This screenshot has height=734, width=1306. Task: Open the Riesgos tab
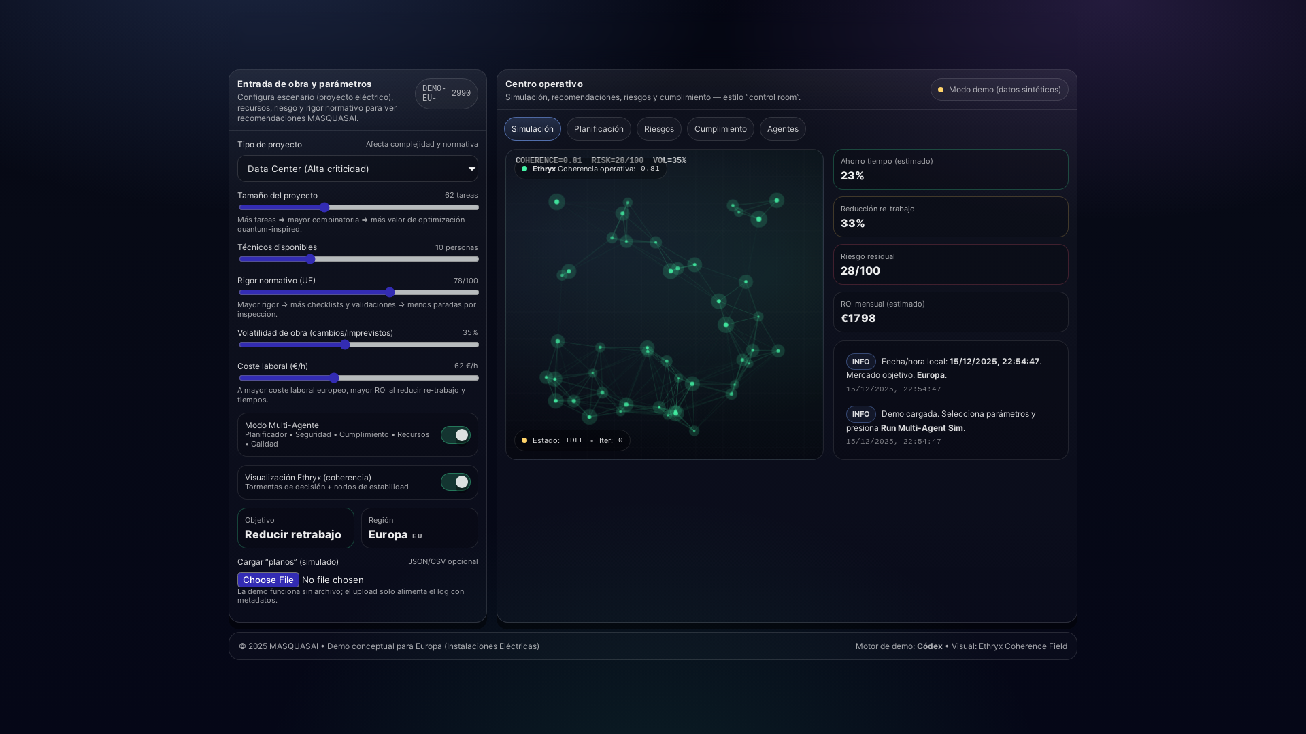click(x=658, y=129)
